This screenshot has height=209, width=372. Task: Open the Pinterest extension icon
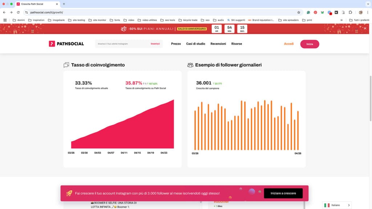[315, 12]
